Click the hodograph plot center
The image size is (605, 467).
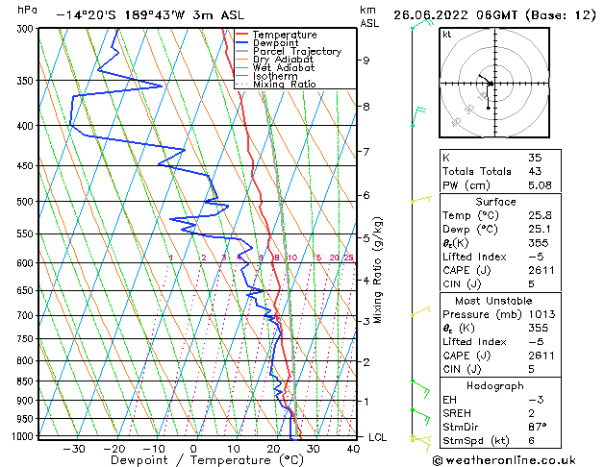point(494,83)
